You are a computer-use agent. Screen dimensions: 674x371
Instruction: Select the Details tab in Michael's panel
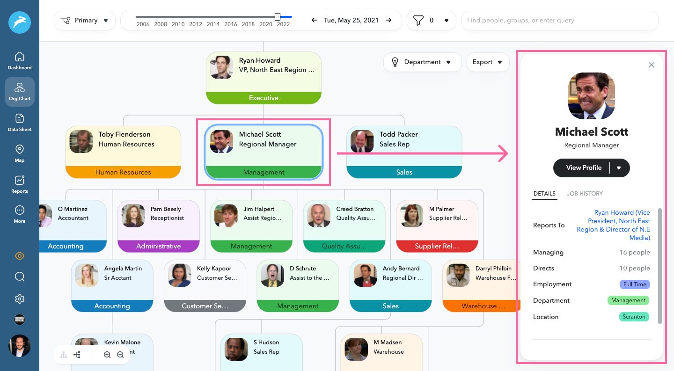544,194
